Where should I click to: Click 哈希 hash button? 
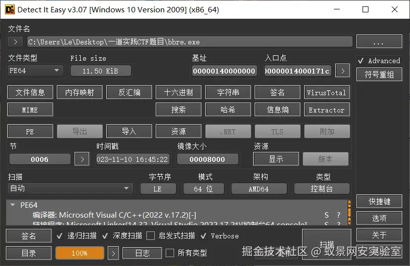228,110
